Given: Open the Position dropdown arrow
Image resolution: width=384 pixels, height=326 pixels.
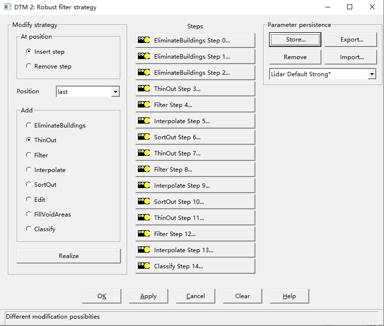Looking at the screenshot, I should tap(115, 92).
